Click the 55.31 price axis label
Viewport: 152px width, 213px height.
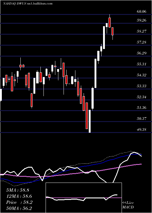click(142, 64)
